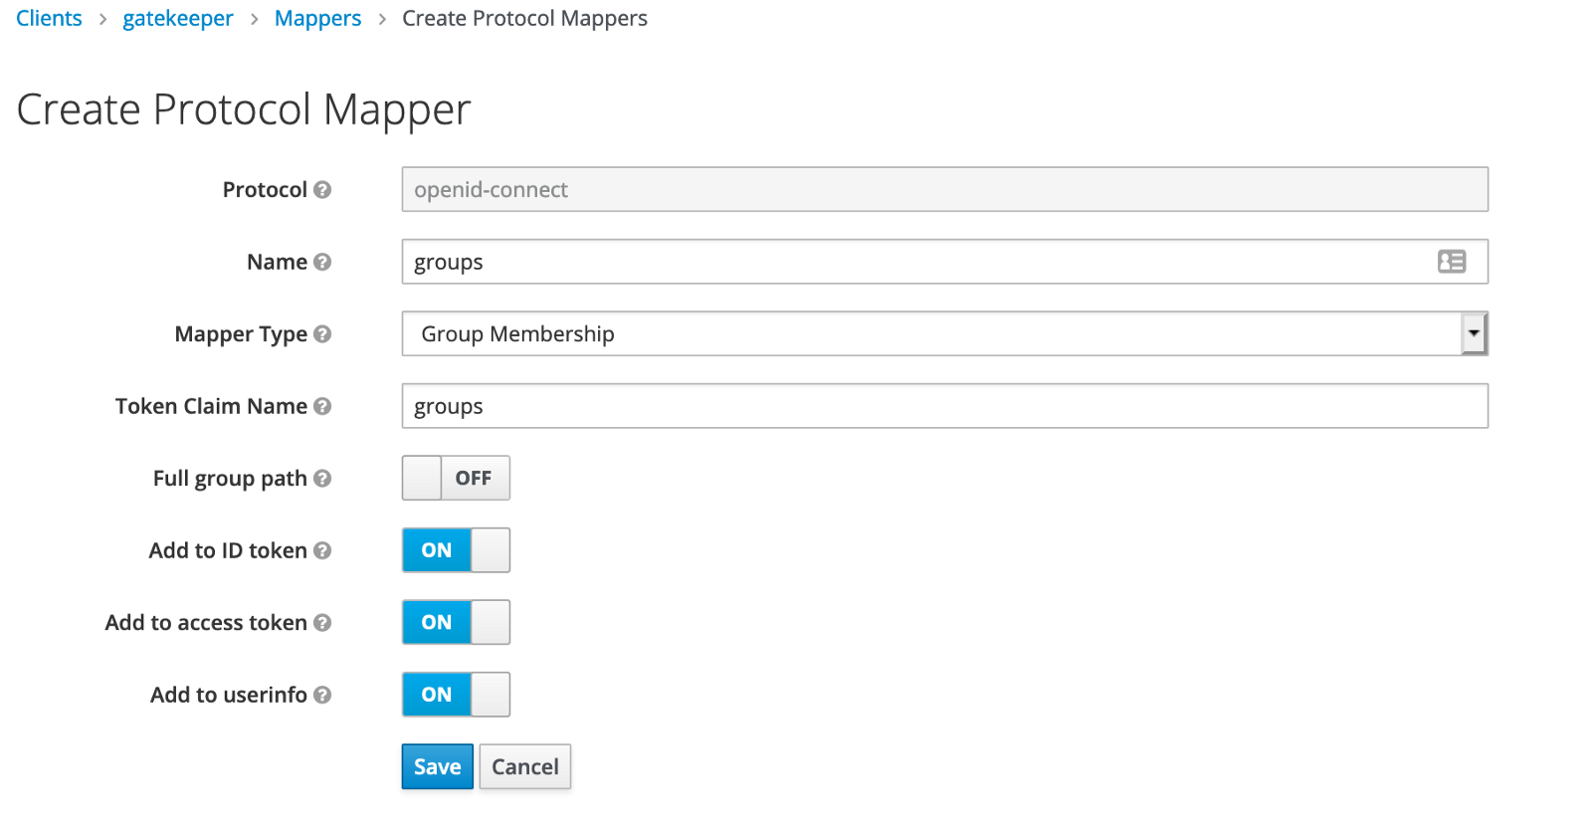This screenshot has width=1592, height=829.
Task: Click the Token Claim Name help icon
Action: (322, 406)
